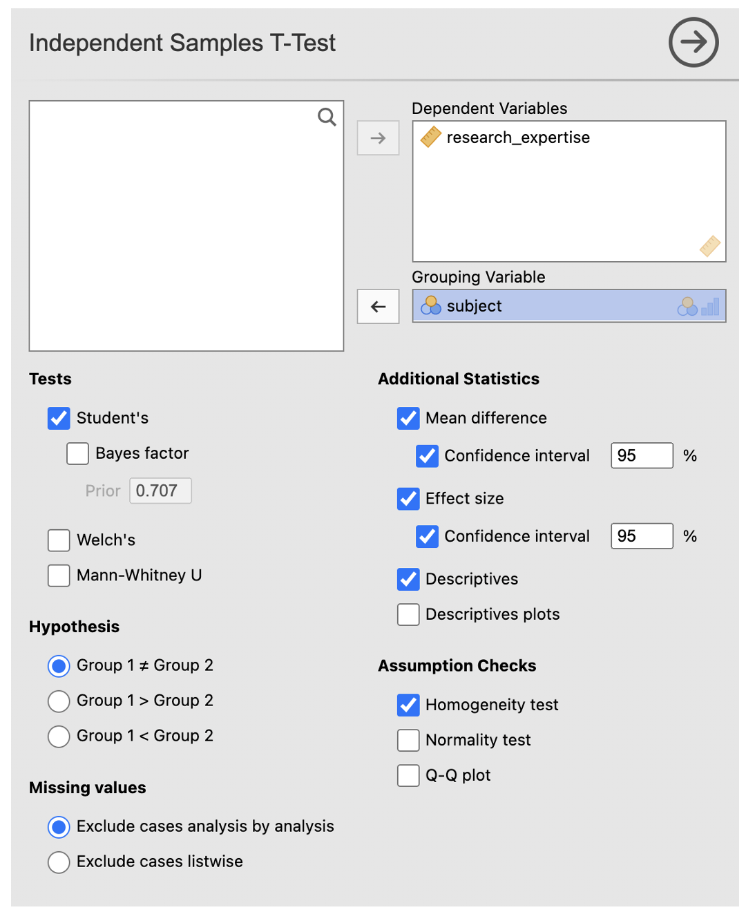
Task: Click the collapse panel arrow icon
Action: (694, 42)
